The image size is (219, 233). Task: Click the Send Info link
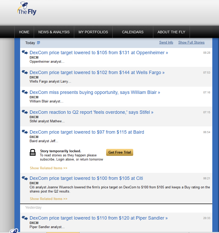pos(166,43)
